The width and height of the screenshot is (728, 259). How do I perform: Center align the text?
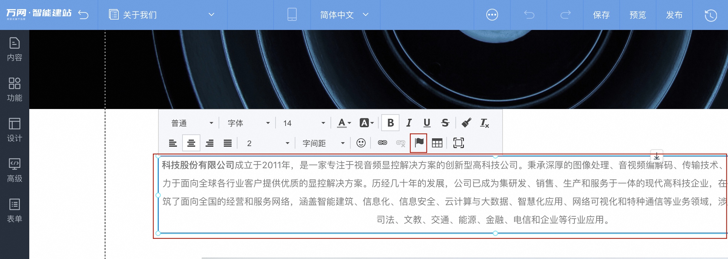point(191,143)
